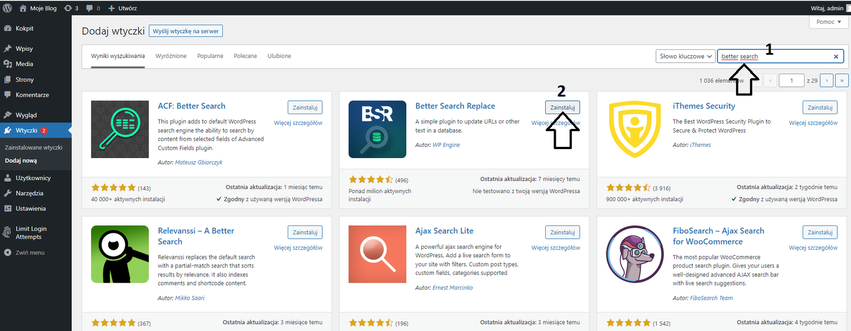Open author WP Engine link
This screenshot has height=331, width=851.
click(x=446, y=145)
